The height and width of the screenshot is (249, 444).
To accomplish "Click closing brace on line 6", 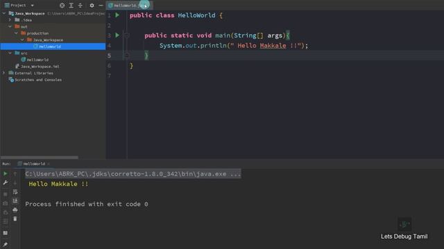I will 131,66.
